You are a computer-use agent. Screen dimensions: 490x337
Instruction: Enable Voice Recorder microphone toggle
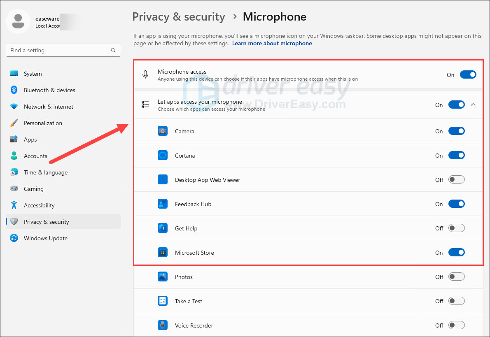[x=456, y=325]
